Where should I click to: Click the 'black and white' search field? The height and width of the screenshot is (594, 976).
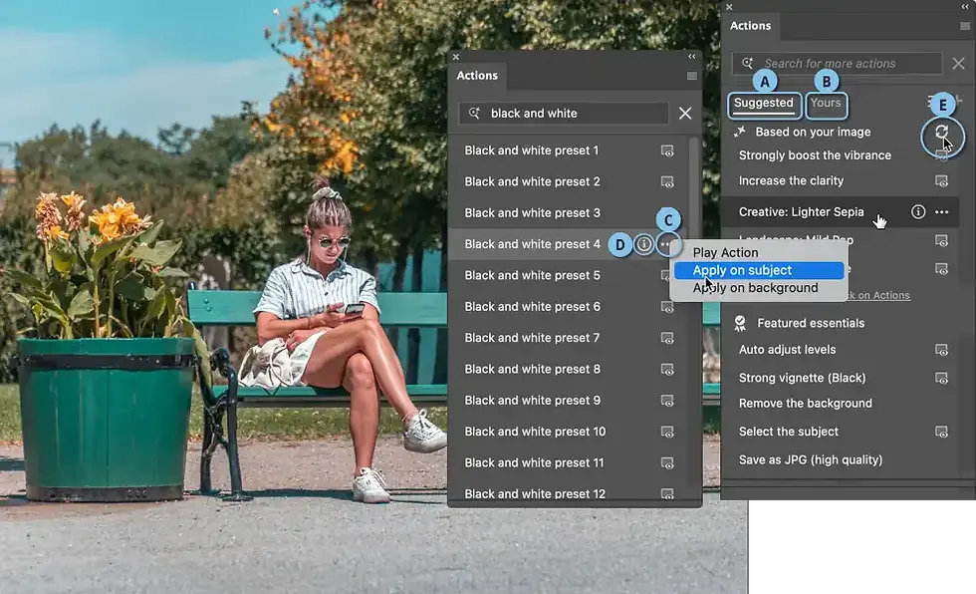click(x=564, y=114)
